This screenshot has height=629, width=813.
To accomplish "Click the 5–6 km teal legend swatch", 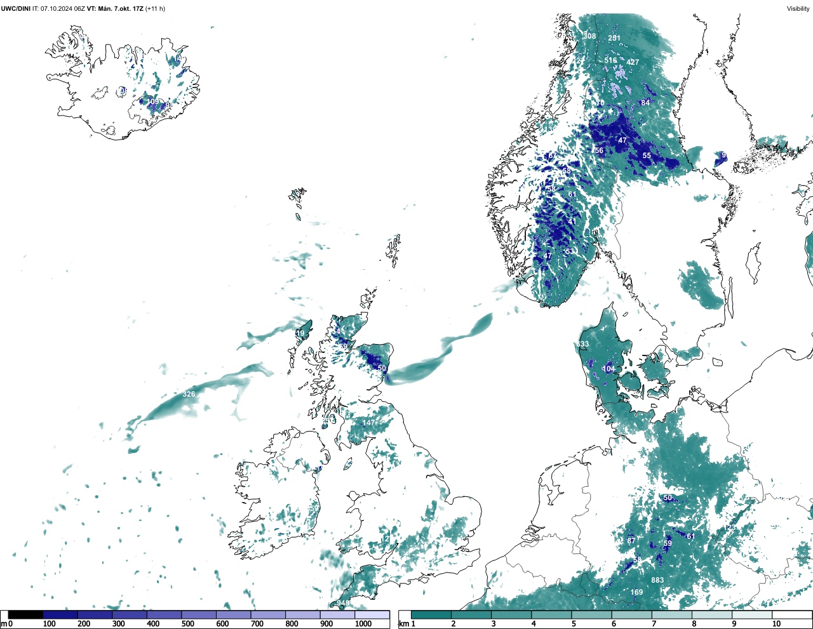I will 592,614.
